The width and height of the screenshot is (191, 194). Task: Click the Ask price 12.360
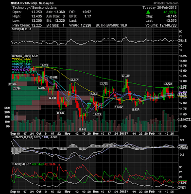[59, 12]
